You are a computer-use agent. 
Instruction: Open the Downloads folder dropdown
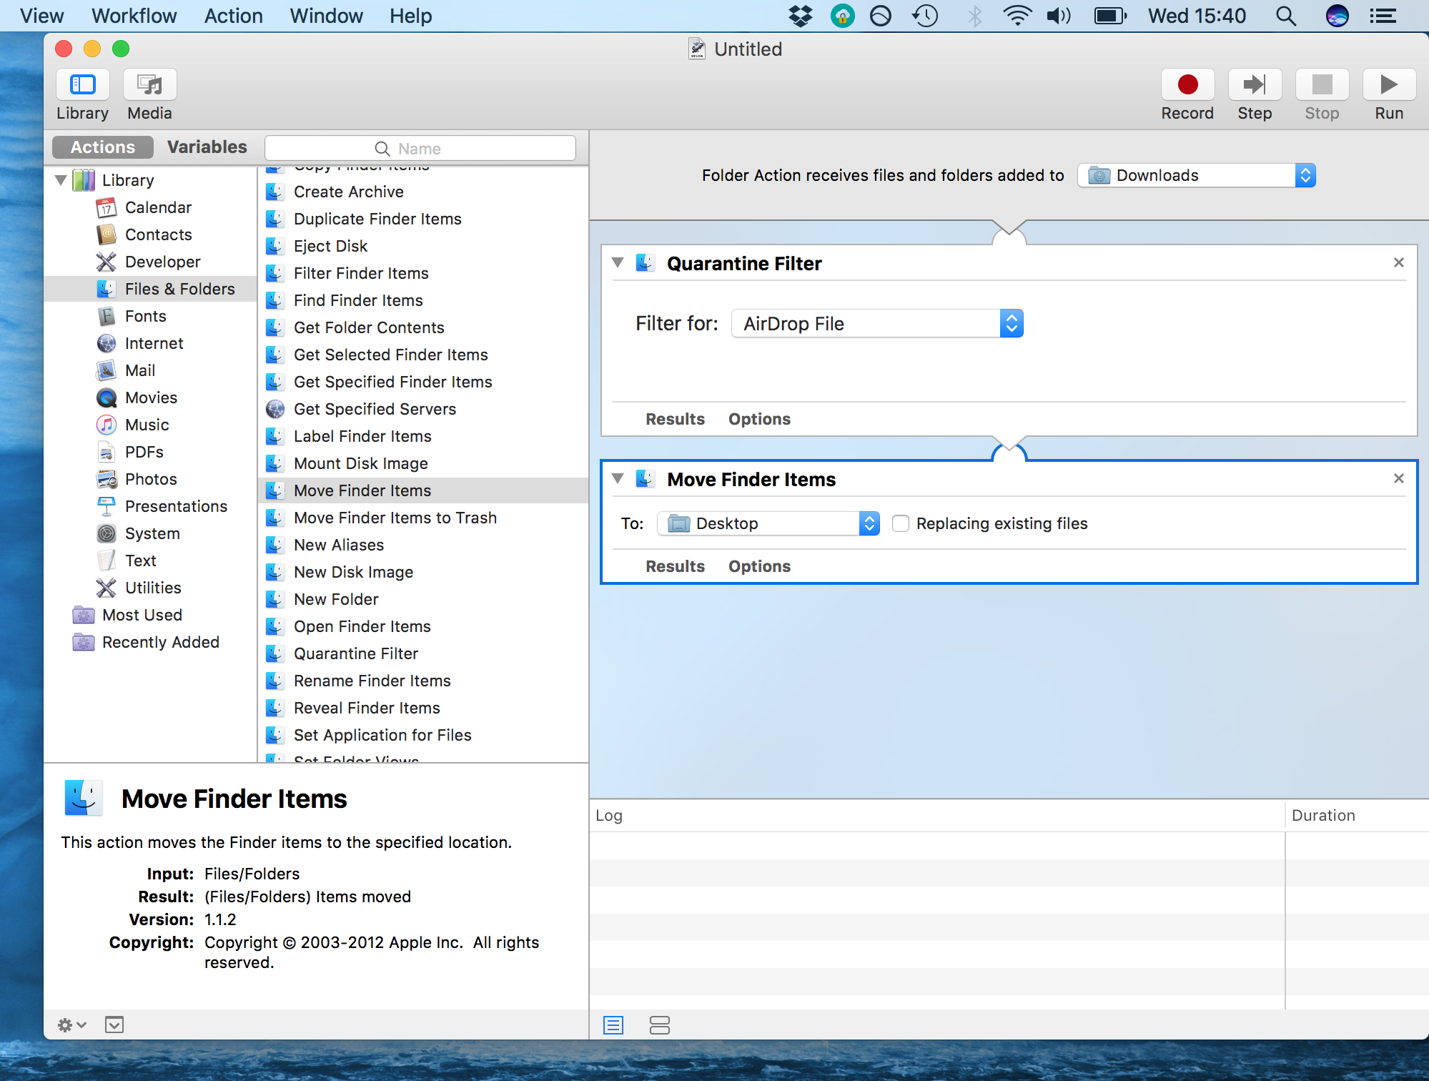[1197, 175]
